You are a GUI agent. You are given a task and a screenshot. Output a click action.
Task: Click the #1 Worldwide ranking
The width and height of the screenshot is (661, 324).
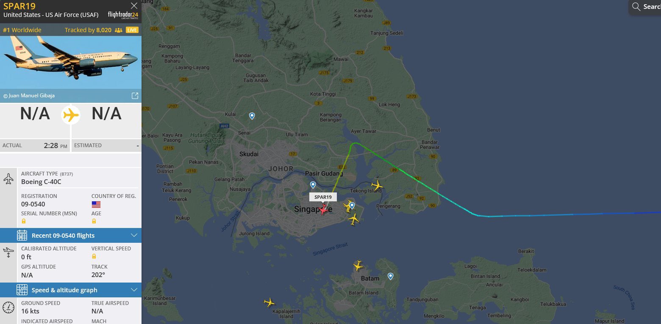22,30
